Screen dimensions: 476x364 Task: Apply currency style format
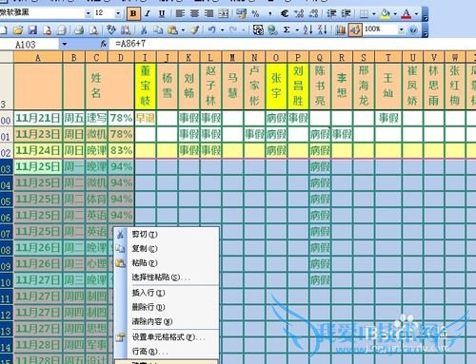[x=241, y=13]
